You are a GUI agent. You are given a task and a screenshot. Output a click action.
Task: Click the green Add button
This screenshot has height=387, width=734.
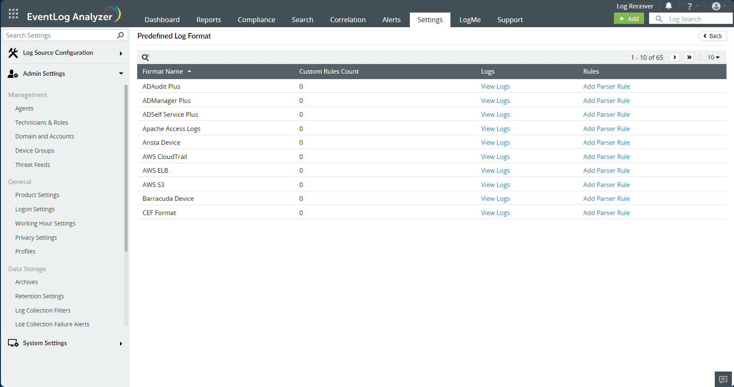pyautogui.click(x=629, y=18)
